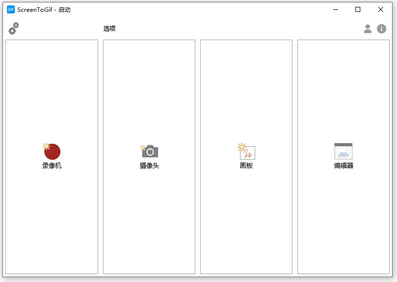Close the ScreenToGif window
Image resolution: width=397 pixels, height=282 pixels.
coord(380,9)
